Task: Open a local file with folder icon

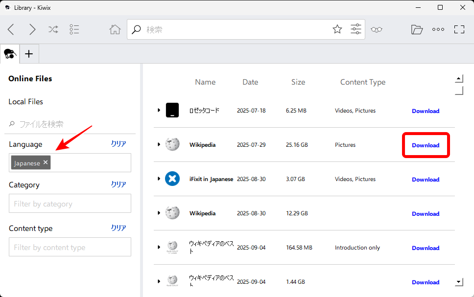Action: (x=417, y=29)
